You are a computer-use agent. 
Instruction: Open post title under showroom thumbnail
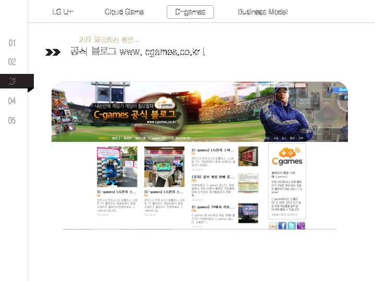click(164, 192)
